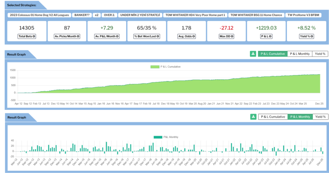Click the BANKER?? strategy tag
The width and height of the screenshot is (329, 173).
click(x=82, y=15)
